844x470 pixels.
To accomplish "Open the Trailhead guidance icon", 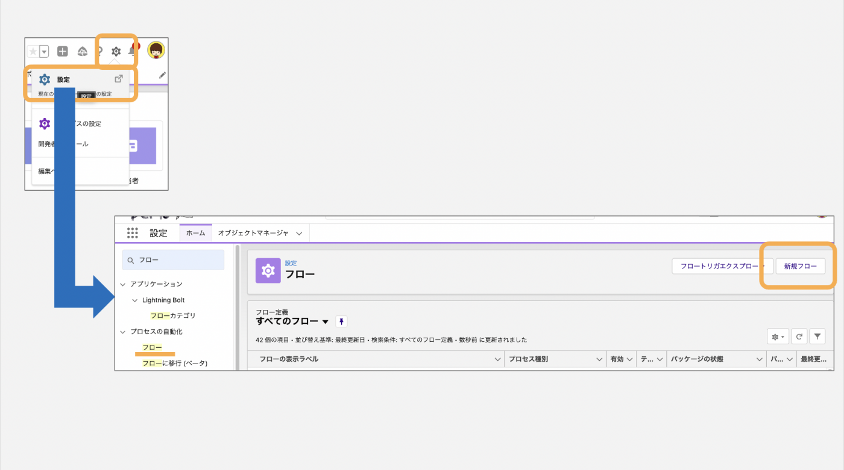I will (x=83, y=52).
